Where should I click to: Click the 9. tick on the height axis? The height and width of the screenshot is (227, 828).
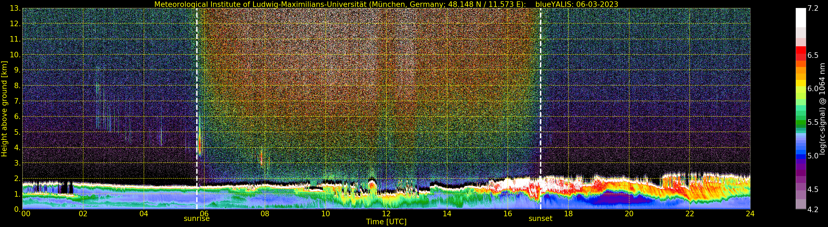[x=17, y=70]
